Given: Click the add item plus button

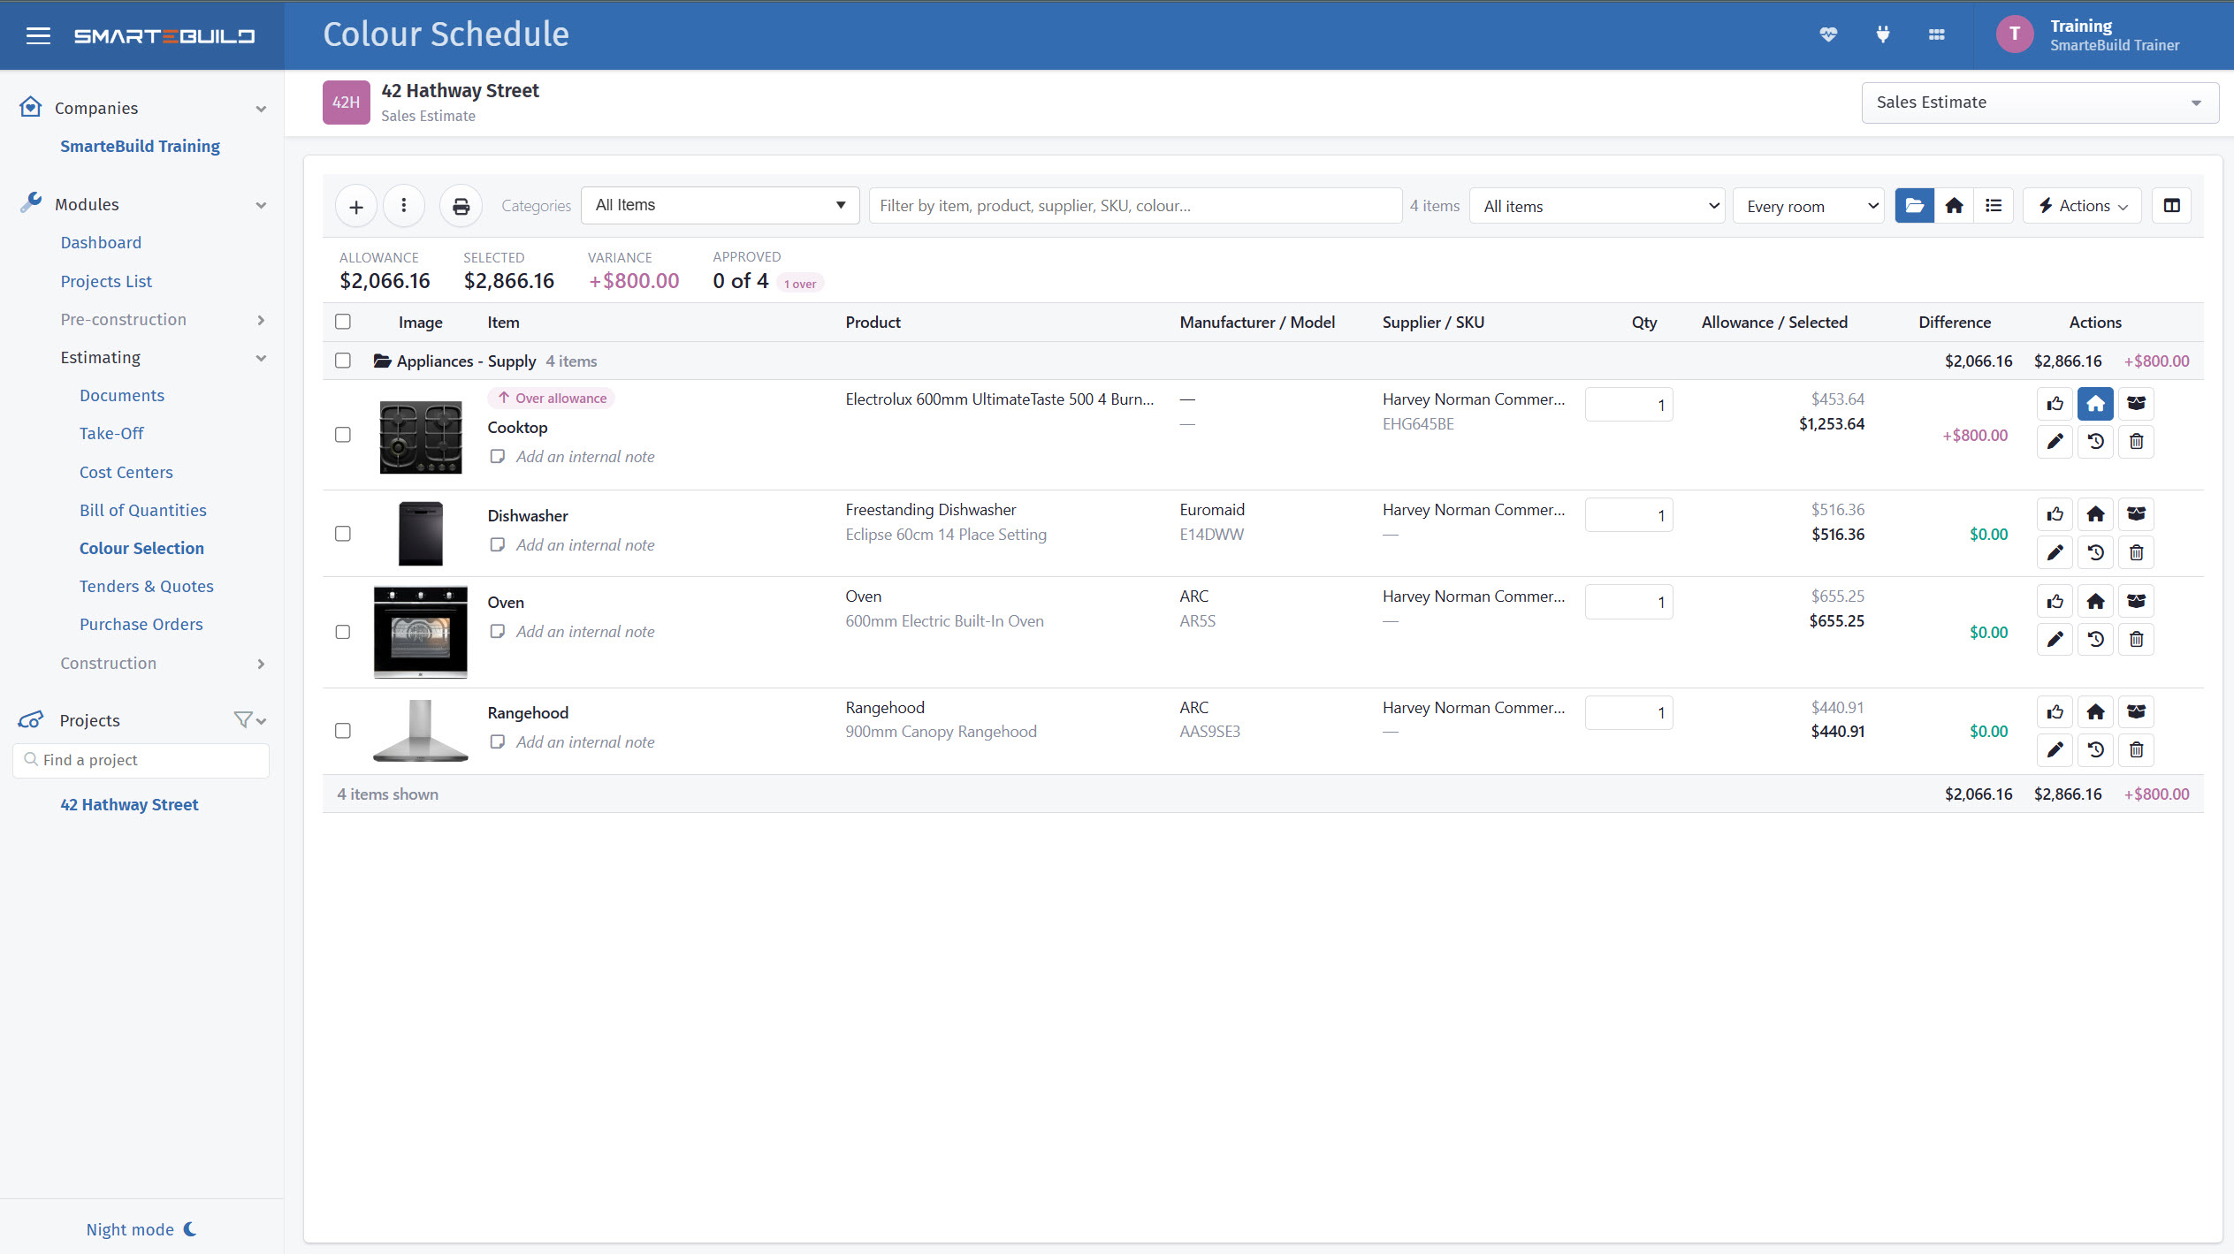Looking at the screenshot, I should [x=356, y=206].
